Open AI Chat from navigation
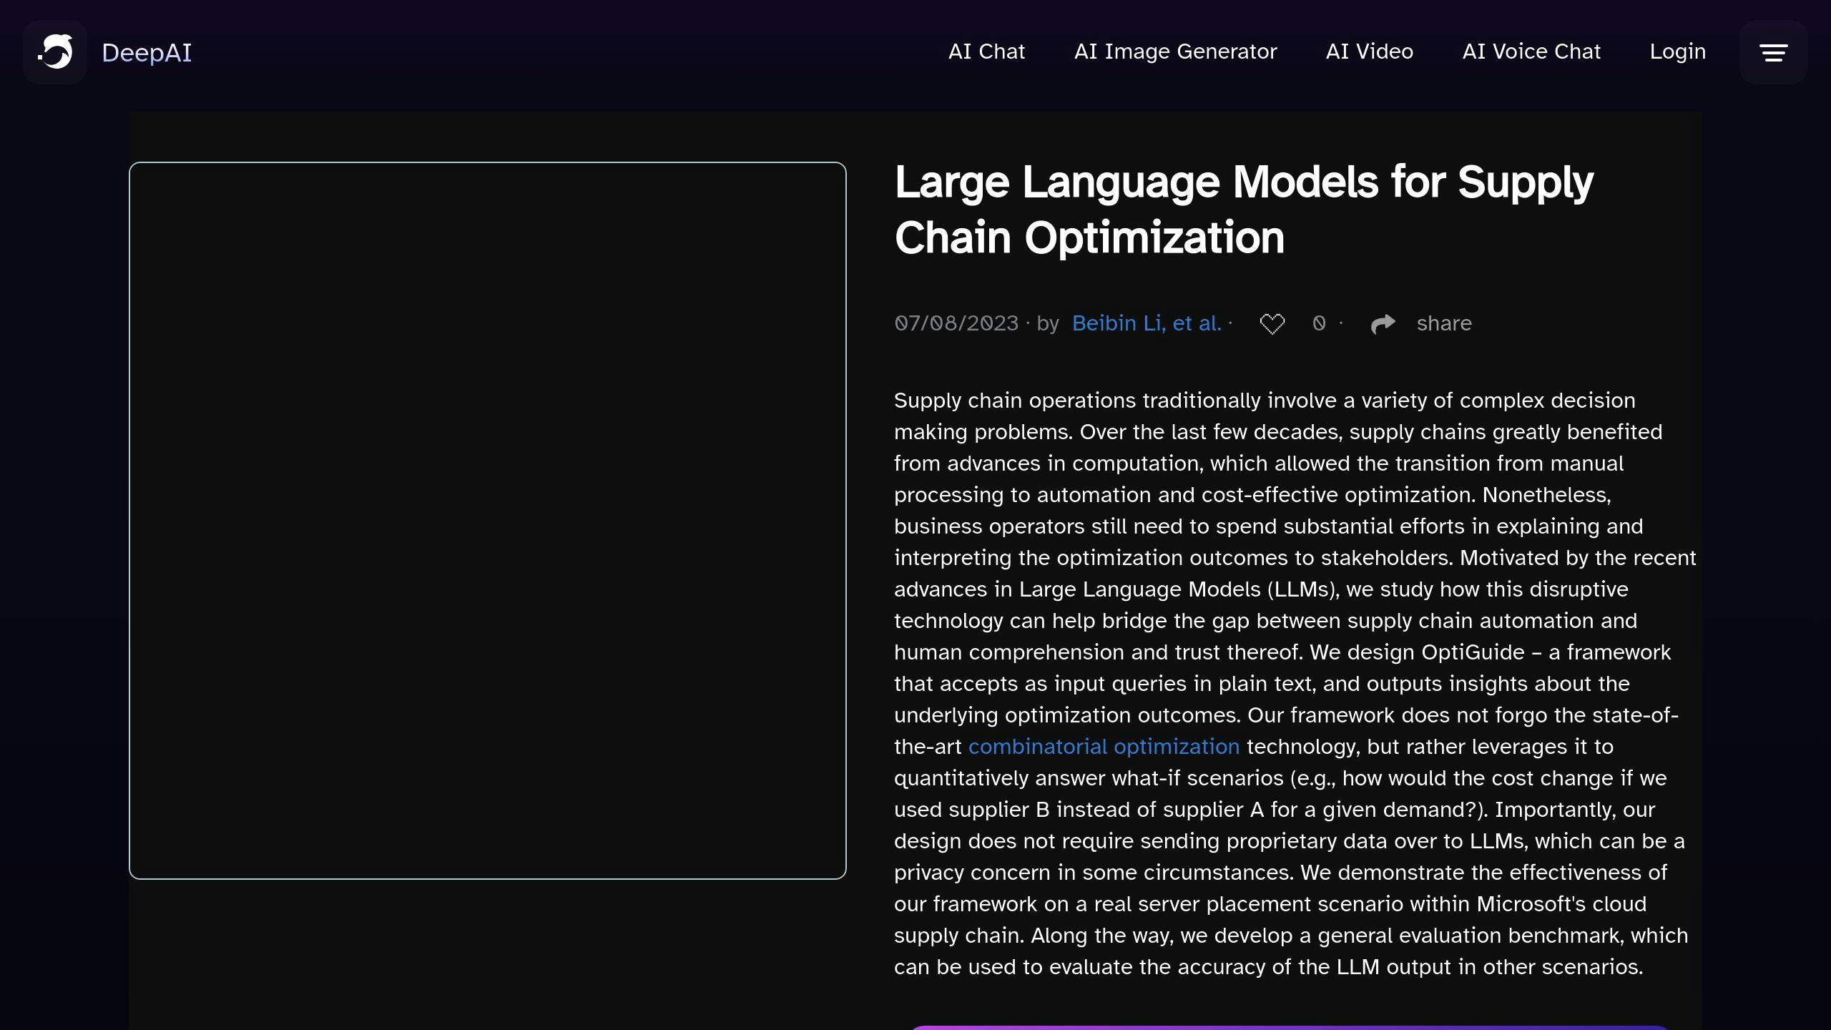This screenshot has height=1030, width=1831. point(986,51)
